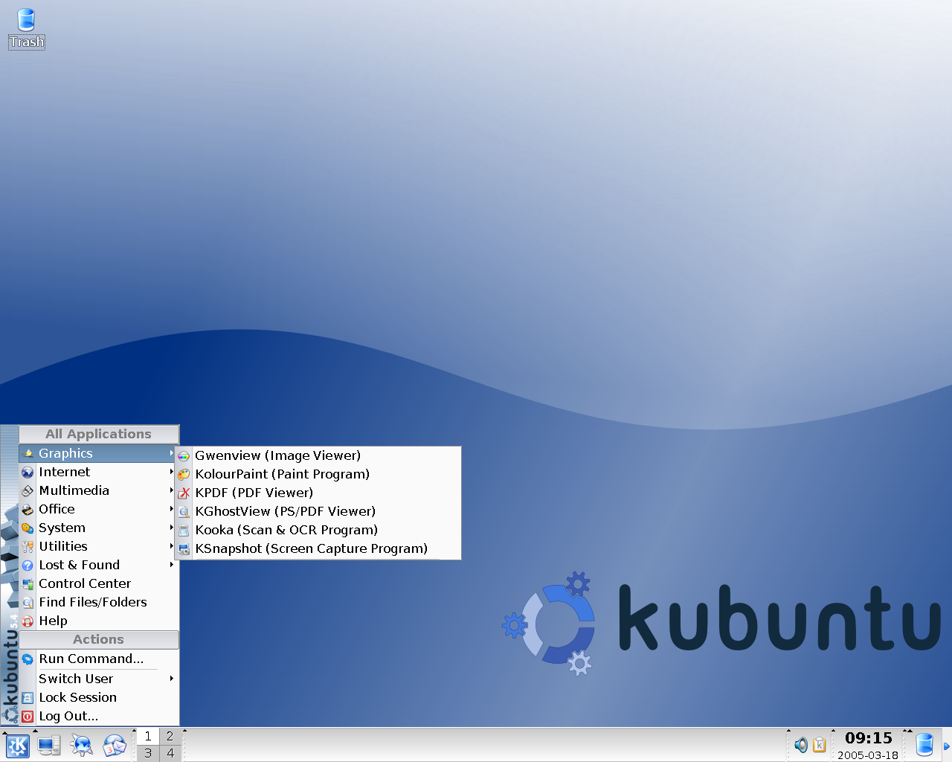Open Klipper clipboard tool in the system tray
Screen dimensions: 952x762
coord(818,746)
